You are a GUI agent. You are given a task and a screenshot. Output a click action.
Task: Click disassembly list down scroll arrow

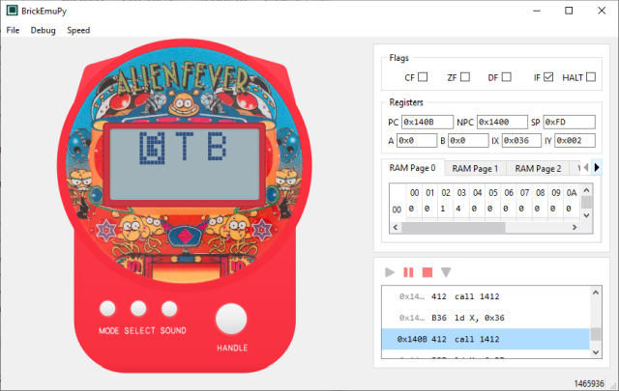point(596,352)
